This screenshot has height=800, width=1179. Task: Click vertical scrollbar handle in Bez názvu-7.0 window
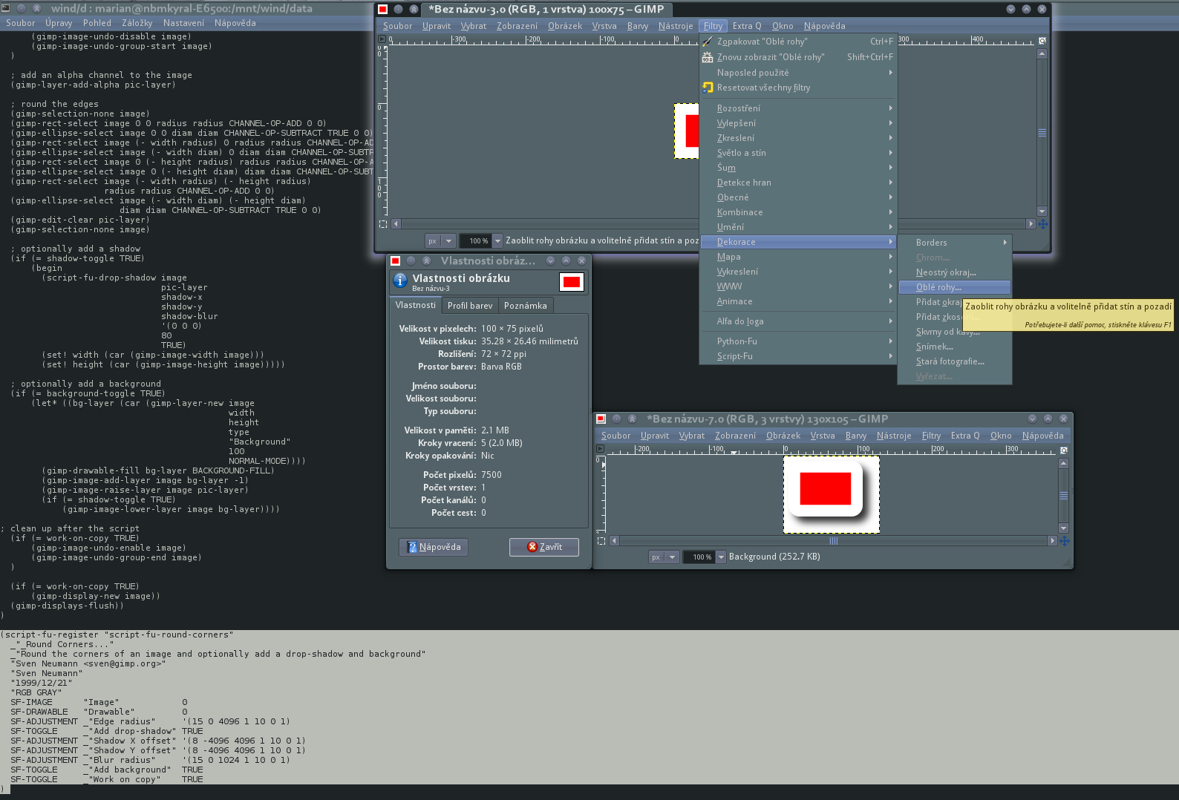tap(1064, 496)
